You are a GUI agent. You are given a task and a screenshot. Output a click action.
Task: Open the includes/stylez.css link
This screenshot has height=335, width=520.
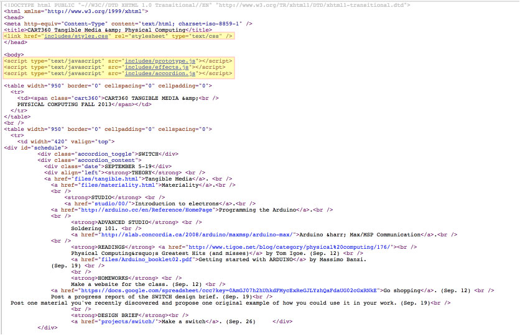(76, 36)
